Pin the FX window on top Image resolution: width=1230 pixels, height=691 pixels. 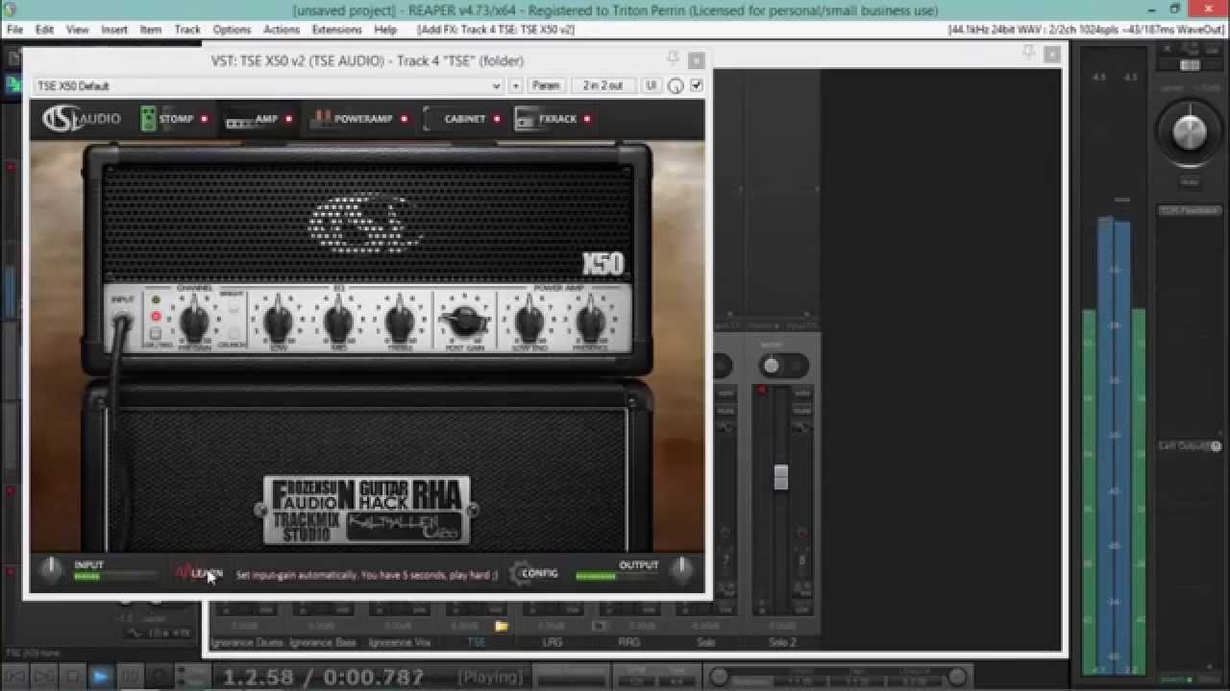coord(673,60)
